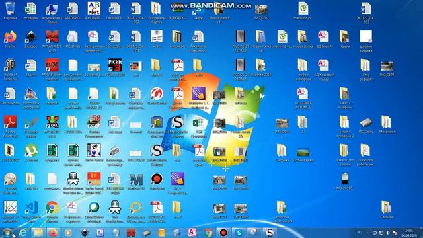Click the Windows Start button
The image size is (423, 238).
pyautogui.click(x=7, y=233)
